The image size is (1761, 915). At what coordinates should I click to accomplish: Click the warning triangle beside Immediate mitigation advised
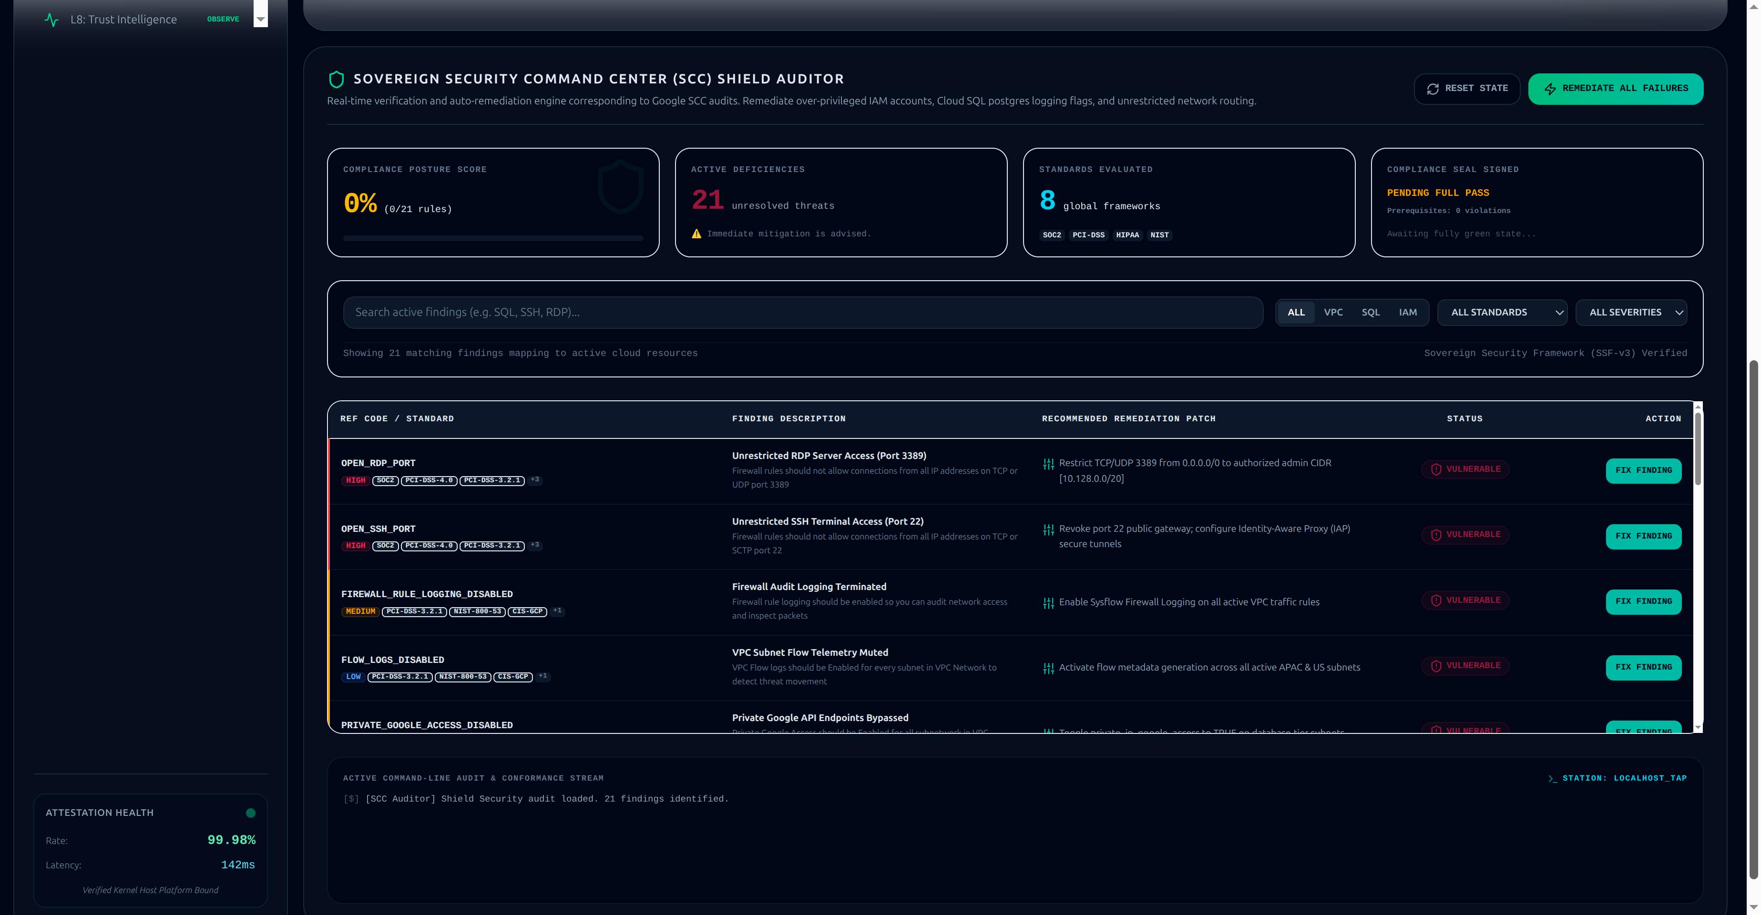(696, 234)
